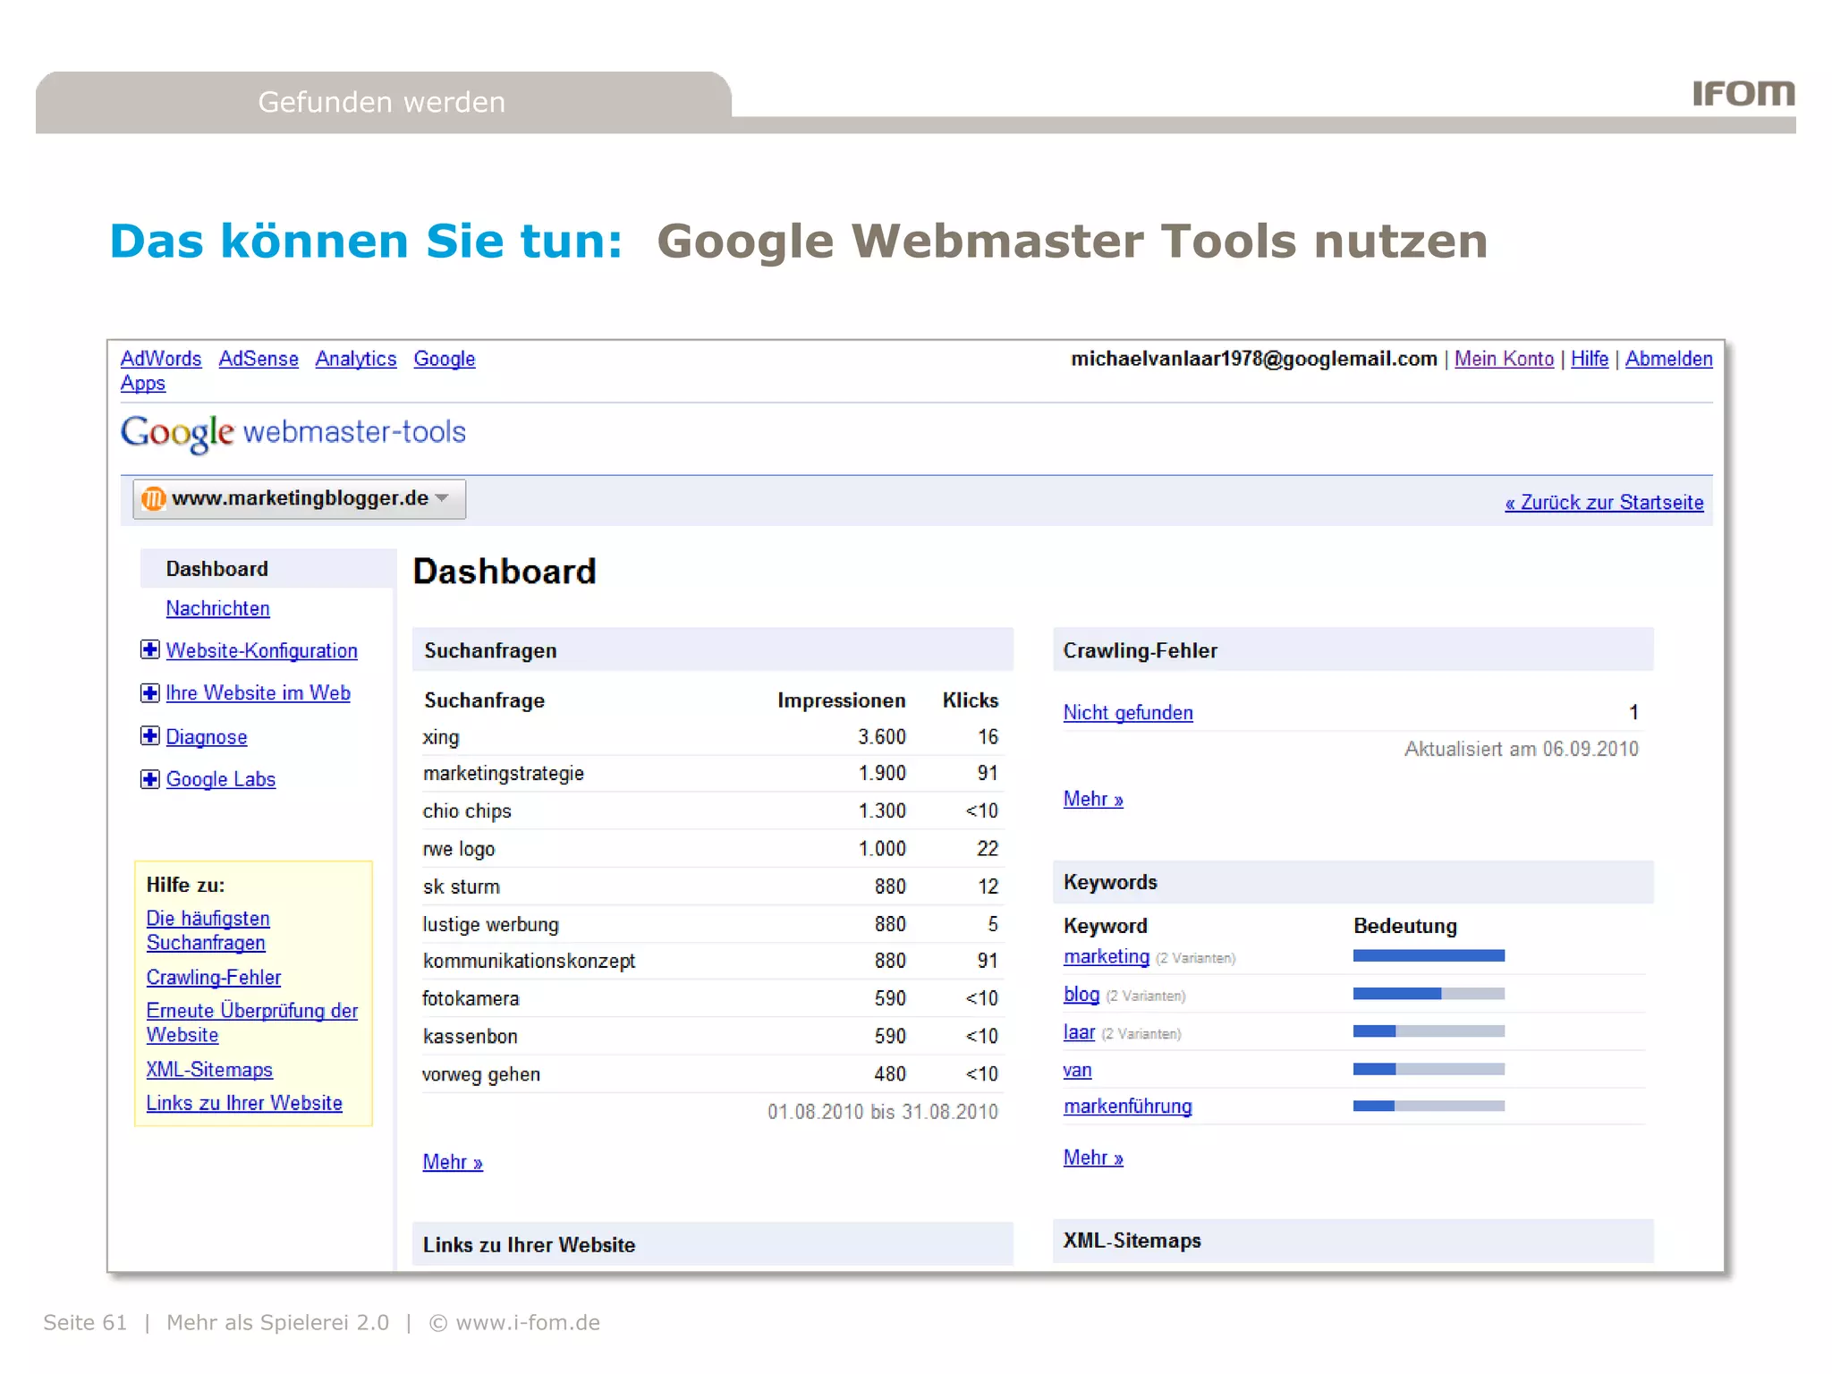This screenshot has width=1832, height=1374.
Task: Click the XML-Sitemaps panel header
Action: [1353, 1241]
